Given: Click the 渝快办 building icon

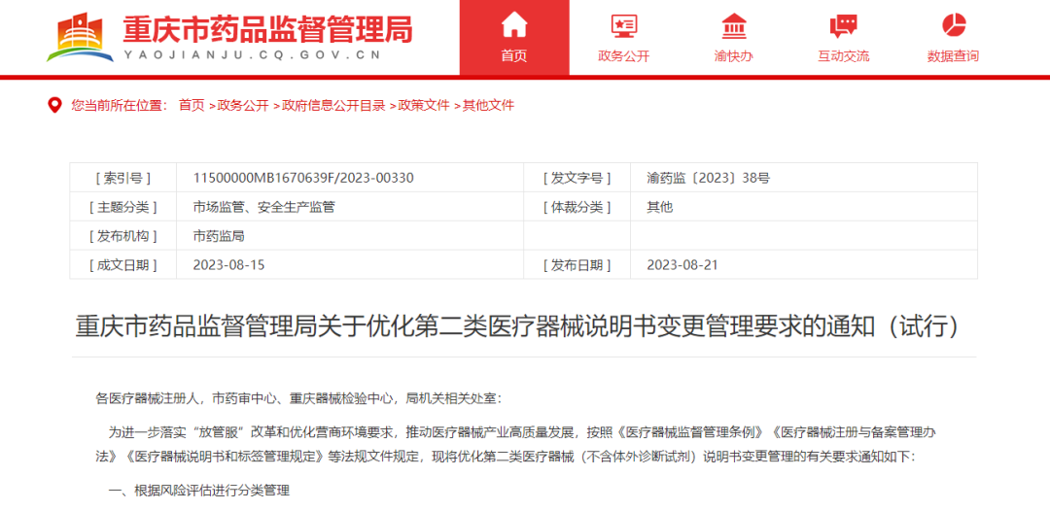Looking at the screenshot, I should 734,25.
